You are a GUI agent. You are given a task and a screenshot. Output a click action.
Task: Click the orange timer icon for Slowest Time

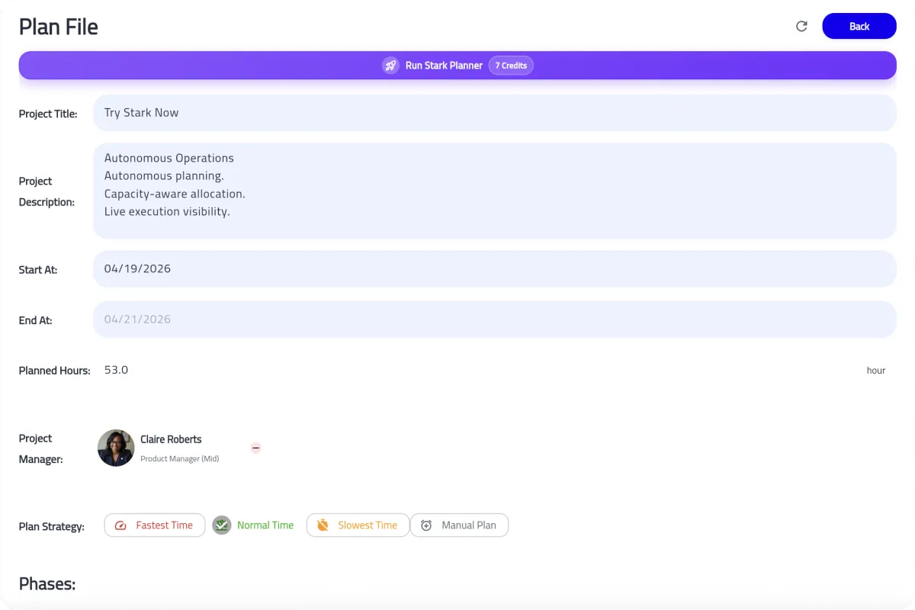323,525
